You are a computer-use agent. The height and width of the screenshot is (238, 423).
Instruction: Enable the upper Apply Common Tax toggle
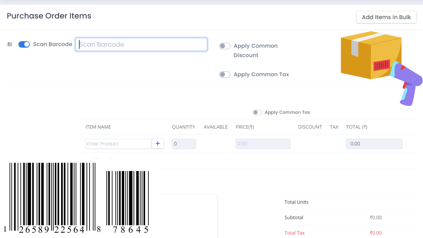point(225,74)
